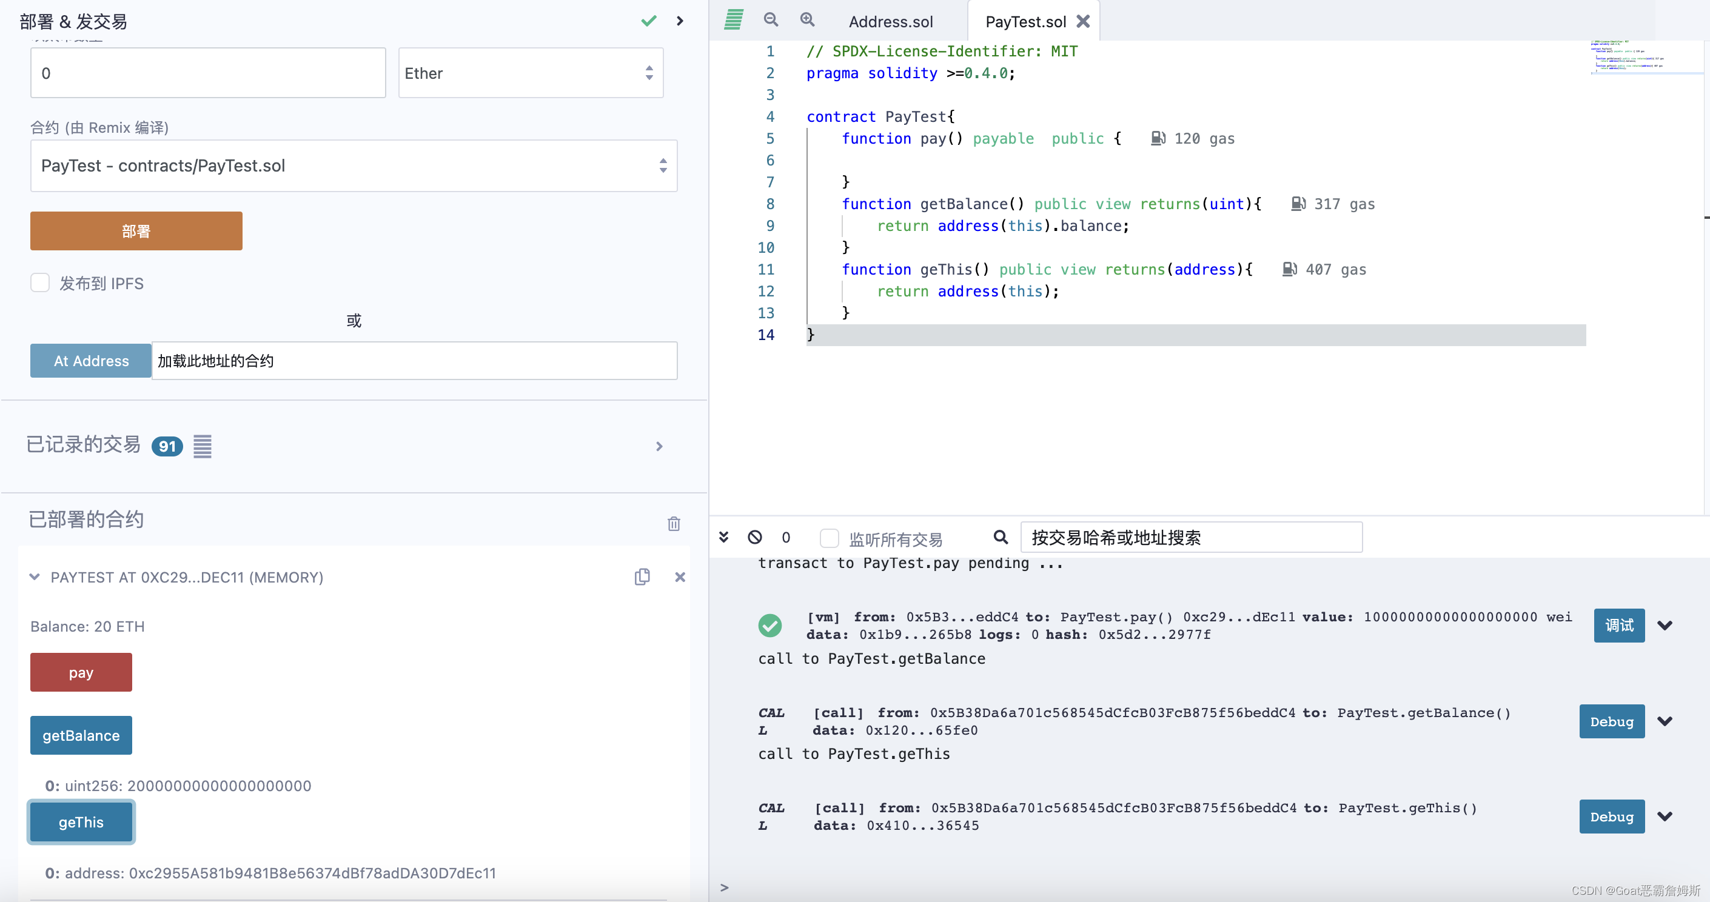
Task: Close the PayTest.sol tab
Action: 1082,21
